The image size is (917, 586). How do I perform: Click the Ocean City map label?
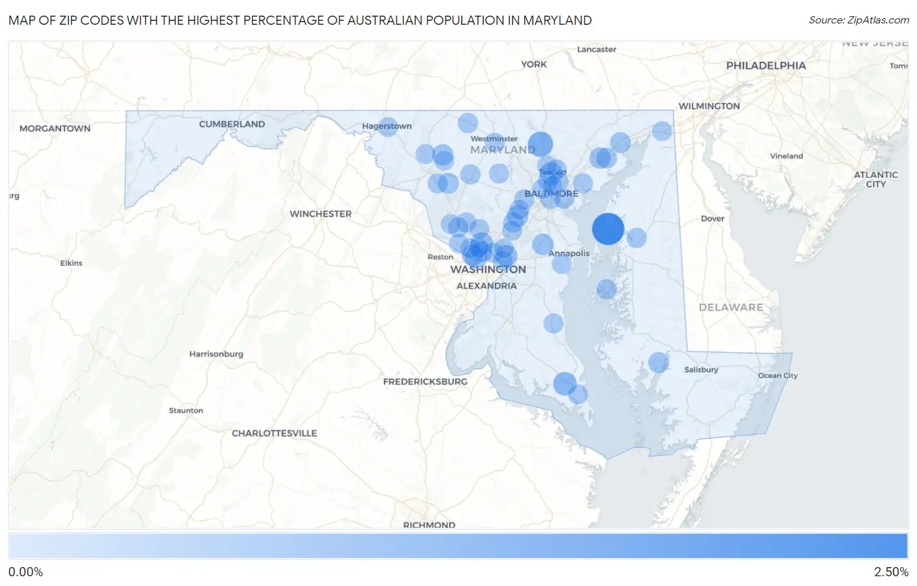pyautogui.click(x=777, y=375)
